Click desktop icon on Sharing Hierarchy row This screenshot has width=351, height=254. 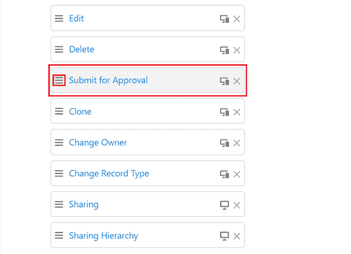[224, 236]
